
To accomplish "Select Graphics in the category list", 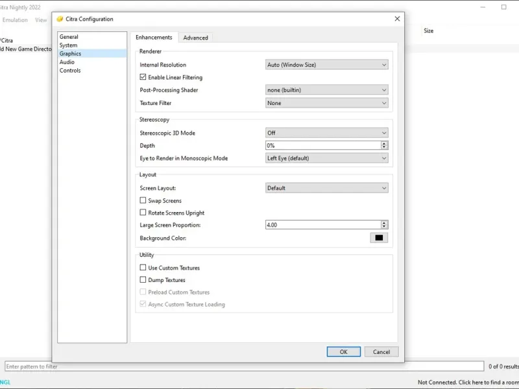I will (92, 54).
